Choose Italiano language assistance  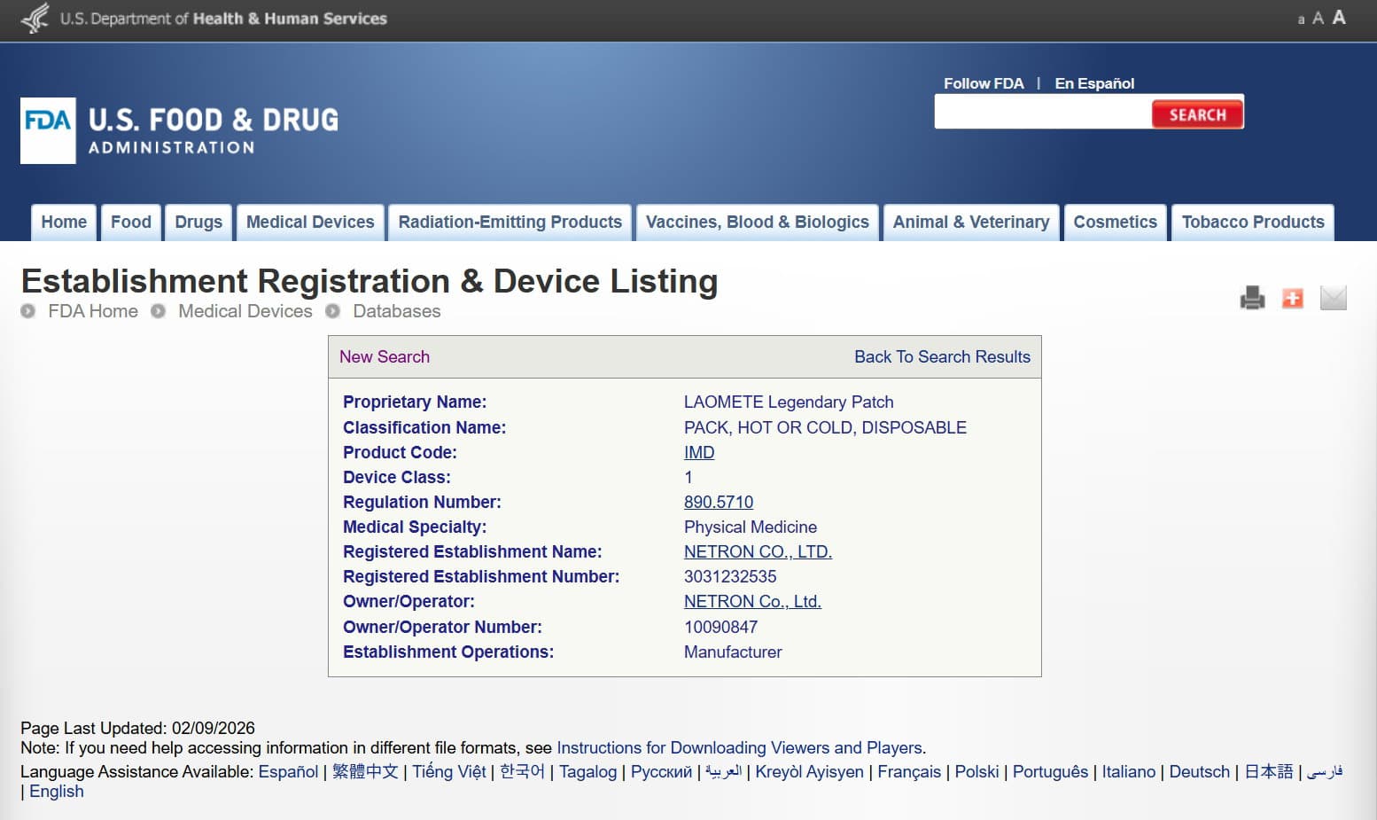(x=1128, y=771)
